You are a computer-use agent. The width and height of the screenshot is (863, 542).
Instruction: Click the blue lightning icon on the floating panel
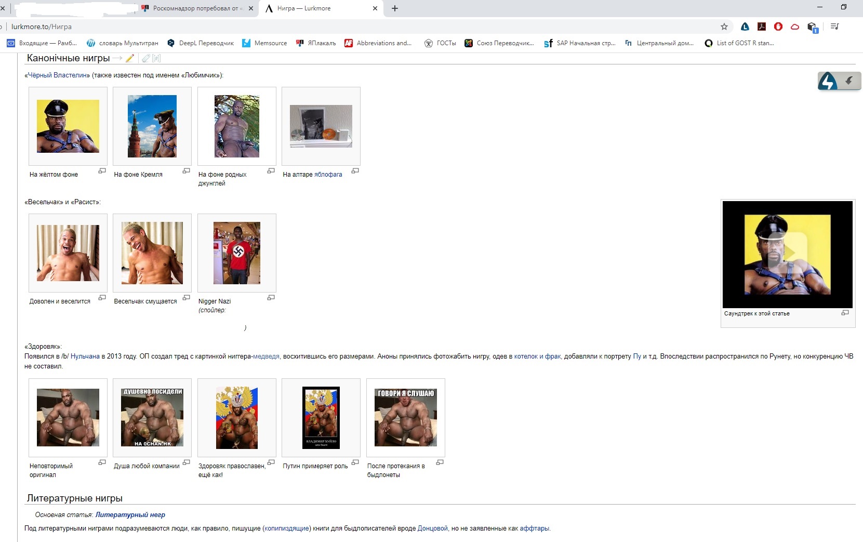(828, 81)
